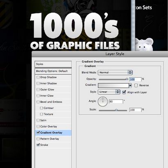
Task: Open the gradient picker arrow
Action: [130, 86]
